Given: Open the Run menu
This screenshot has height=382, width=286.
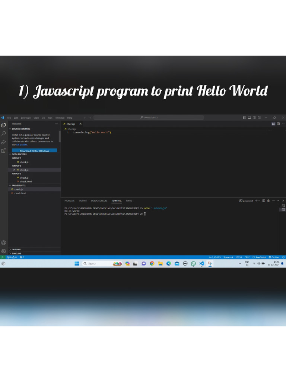Looking at the screenshot, I should click(x=50, y=118).
